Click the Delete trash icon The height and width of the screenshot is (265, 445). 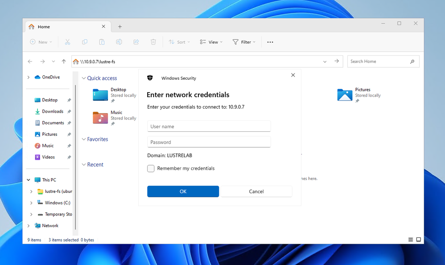pyautogui.click(x=153, y=42)
